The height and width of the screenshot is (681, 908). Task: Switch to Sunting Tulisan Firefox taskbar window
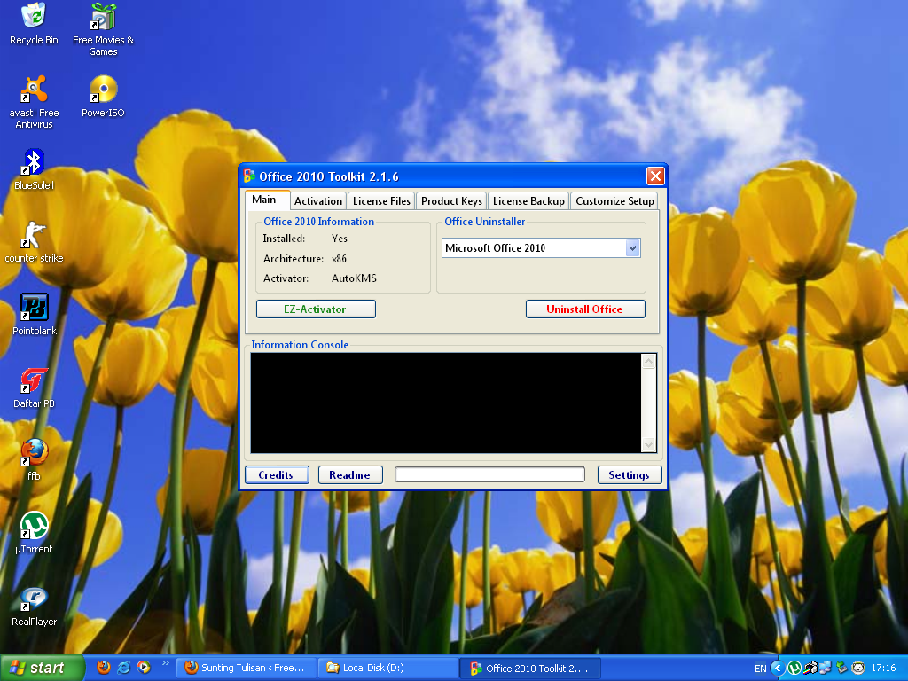click(x=247, y=668)
